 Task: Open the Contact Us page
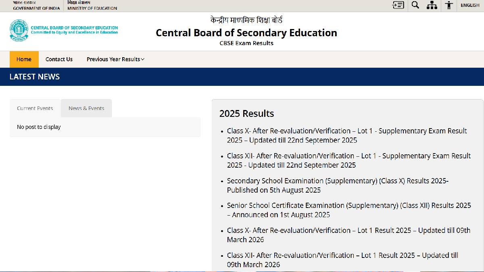click(59, 59)
